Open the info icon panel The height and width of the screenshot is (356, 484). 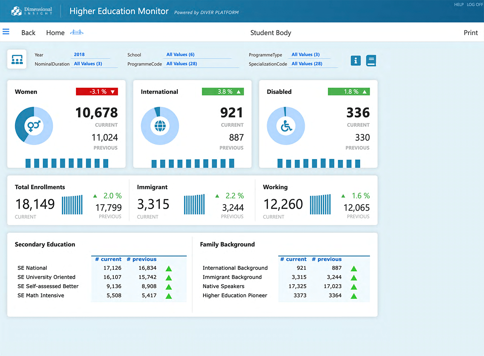click(356, 60)
